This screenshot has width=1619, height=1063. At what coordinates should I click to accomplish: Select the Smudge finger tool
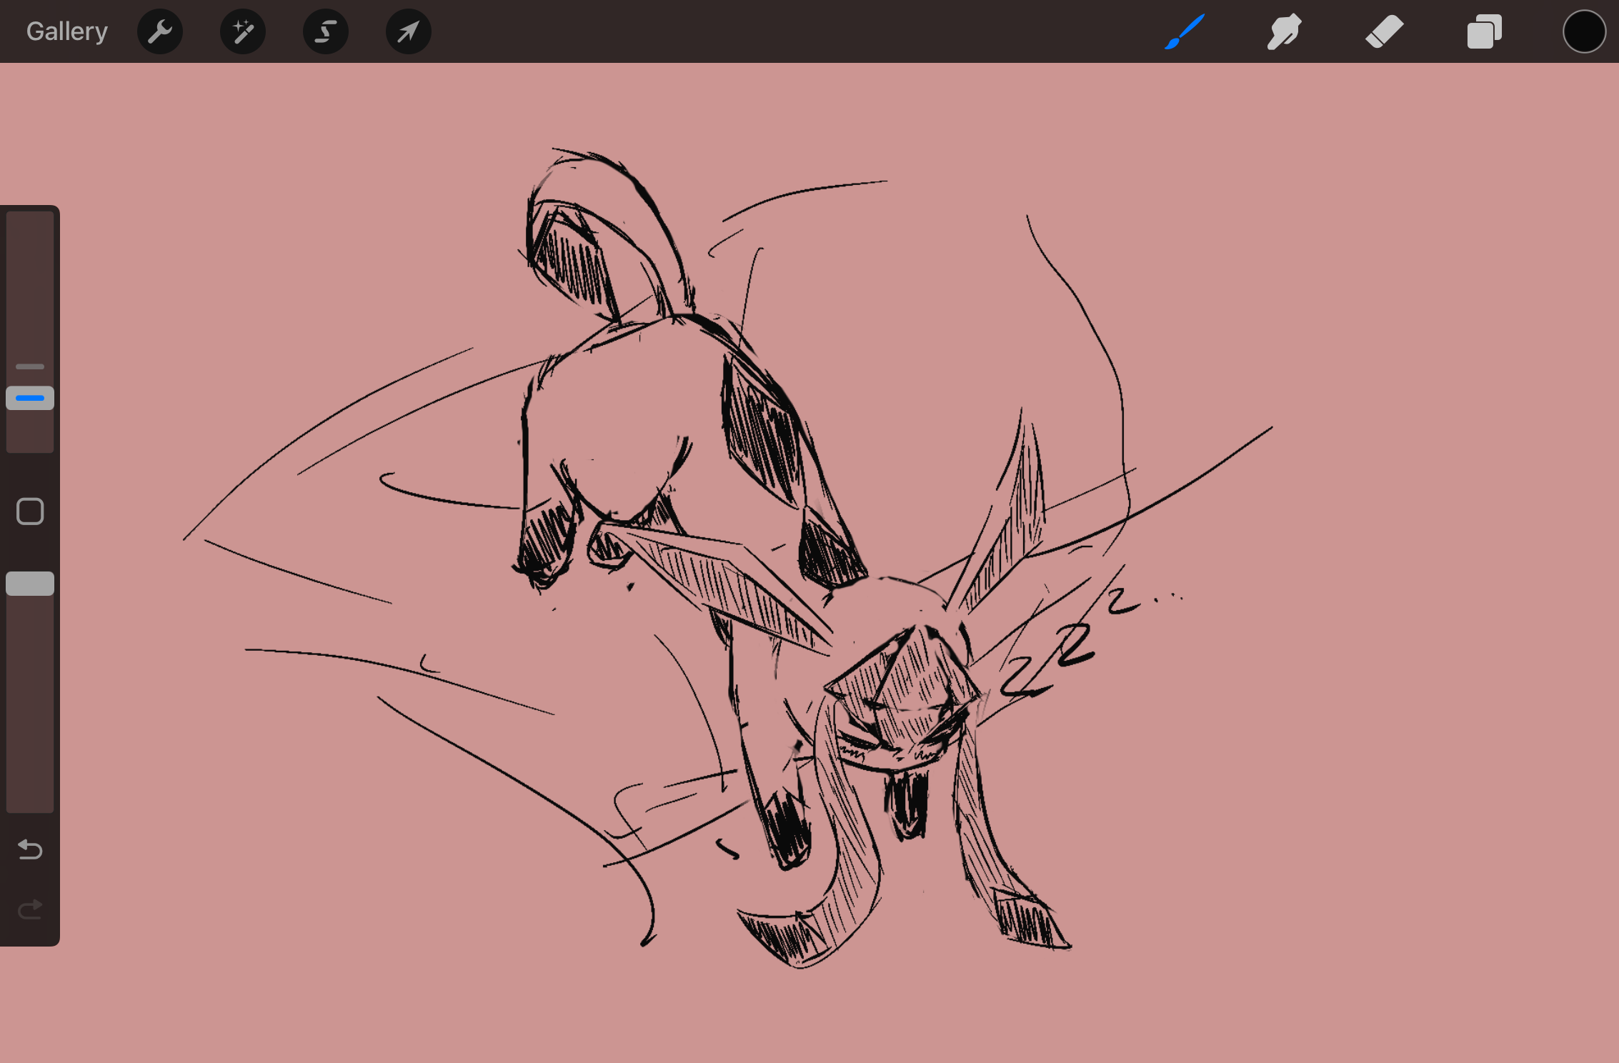pos(1284,31)
